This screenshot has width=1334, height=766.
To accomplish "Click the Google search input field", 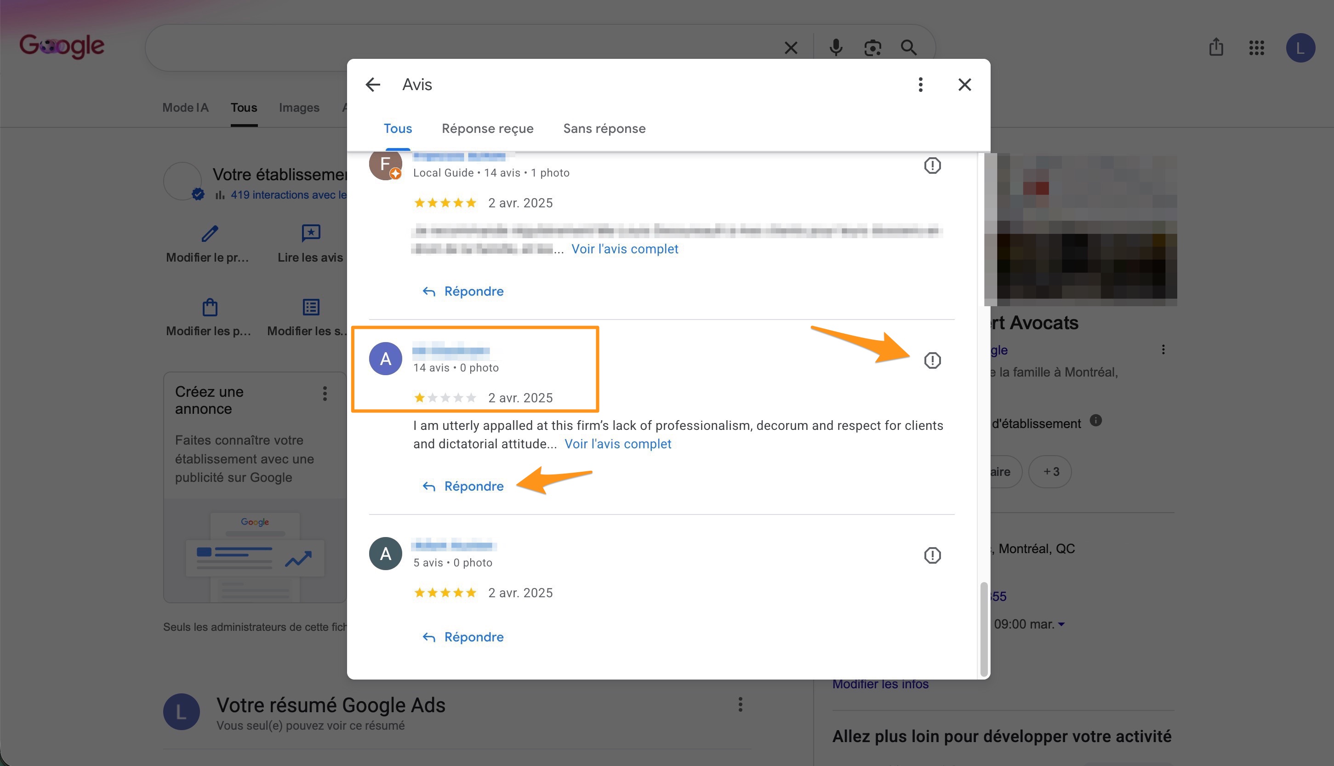I will click(x=463, y=47).
